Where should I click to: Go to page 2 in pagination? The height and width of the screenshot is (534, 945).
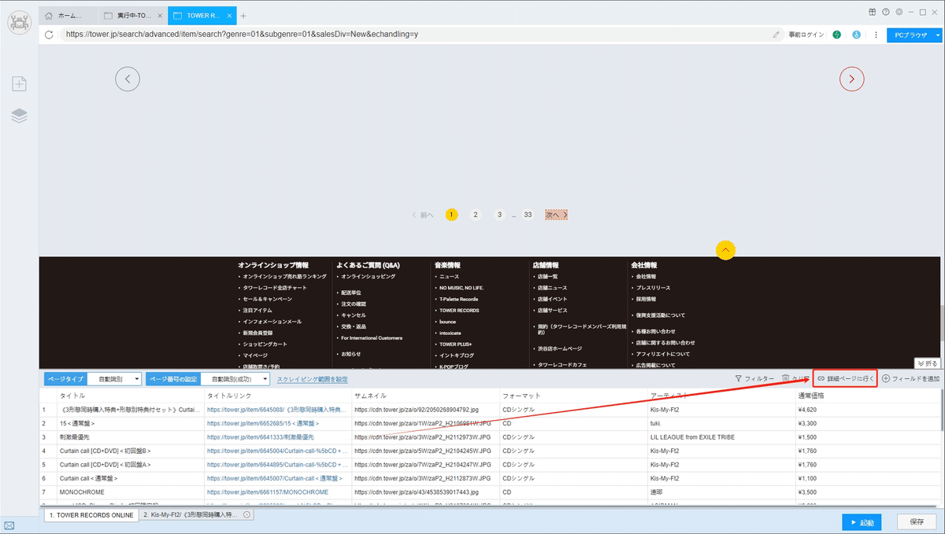tap(476, 215)
